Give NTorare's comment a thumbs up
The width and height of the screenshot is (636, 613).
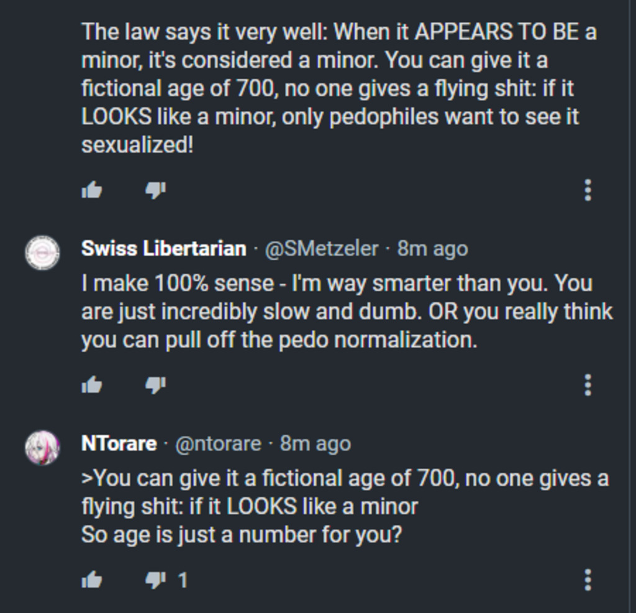coord(92,580)
